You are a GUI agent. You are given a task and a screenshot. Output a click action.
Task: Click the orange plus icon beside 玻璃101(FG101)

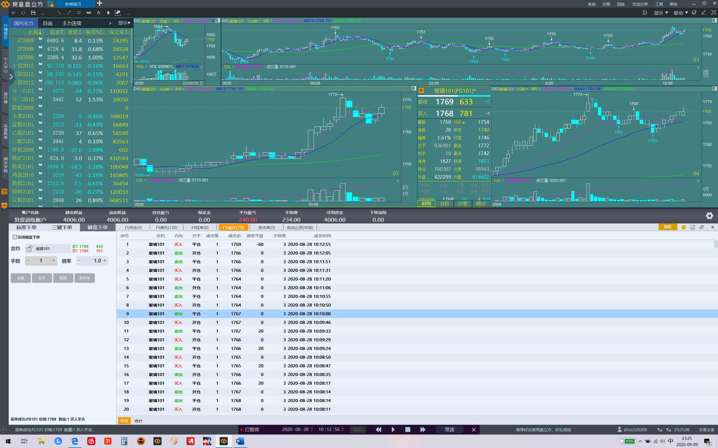tap(421, 90)
